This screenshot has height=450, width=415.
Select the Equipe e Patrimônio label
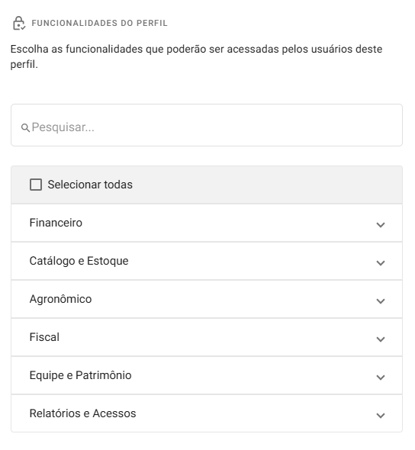coord(80,375)
